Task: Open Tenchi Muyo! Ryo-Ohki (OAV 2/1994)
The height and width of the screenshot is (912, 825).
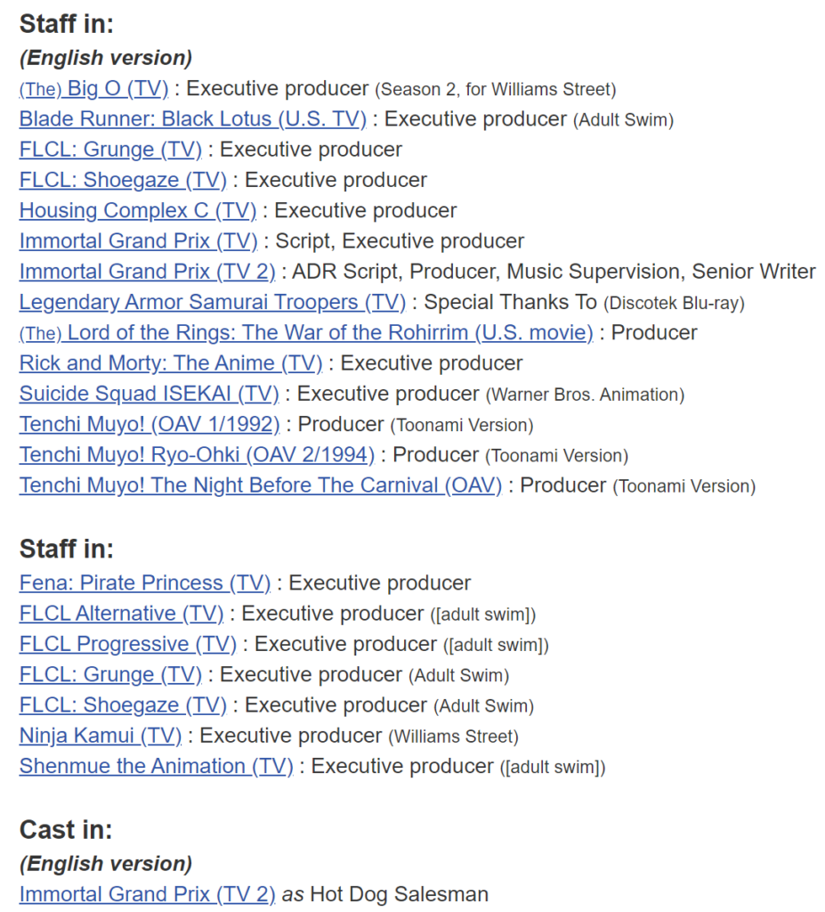Action: coord(197,455)
